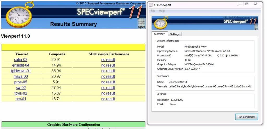267x129 pixels.
Task: Click 'no result' link in ensight-04 row
Action: [x=108, y=65]
